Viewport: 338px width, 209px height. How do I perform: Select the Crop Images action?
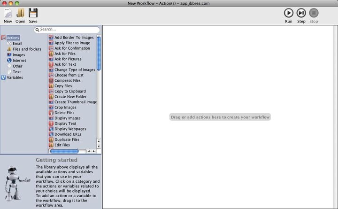click(x=65, y=108)
